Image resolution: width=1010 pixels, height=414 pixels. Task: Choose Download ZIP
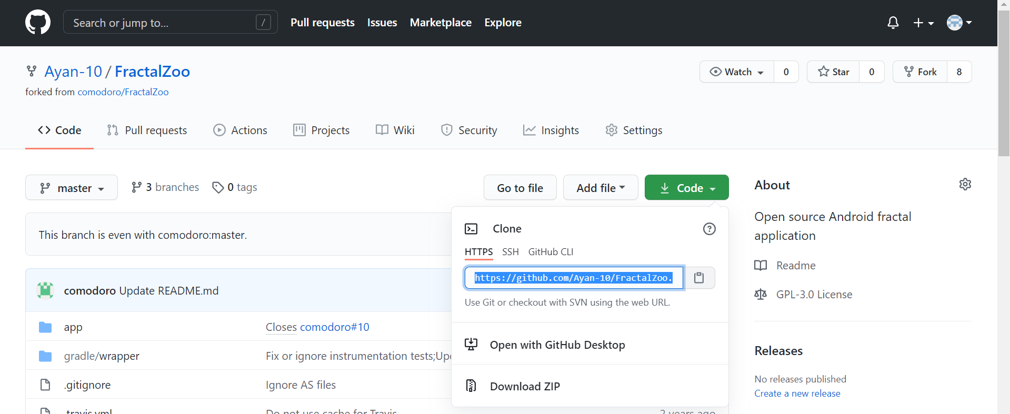pos(590,386)
